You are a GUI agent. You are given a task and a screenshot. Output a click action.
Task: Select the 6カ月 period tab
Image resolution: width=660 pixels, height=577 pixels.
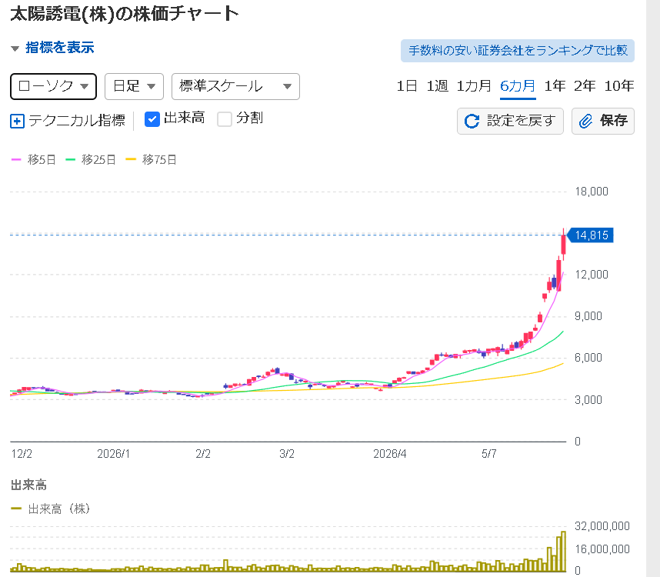point(518,86)
